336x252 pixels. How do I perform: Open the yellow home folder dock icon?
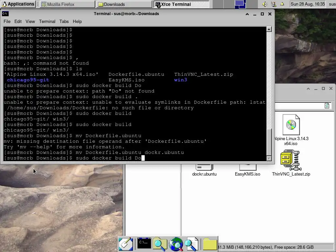tap(210, 244)
